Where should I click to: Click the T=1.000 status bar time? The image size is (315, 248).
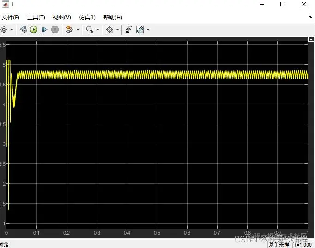(x=303, y=245)
